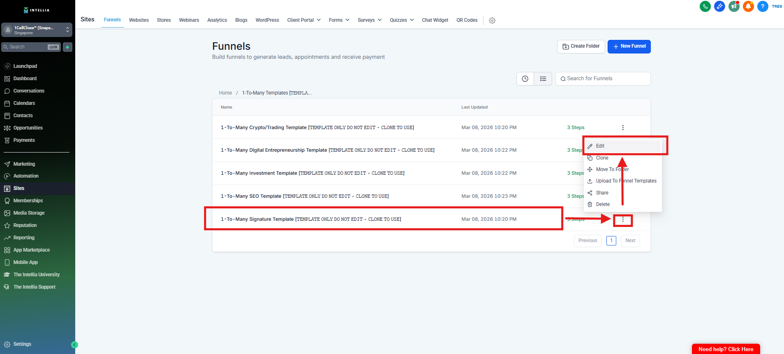Focus the Search for Funnels field
Screen dimensions: 784x354
click(x=603, y=79)
